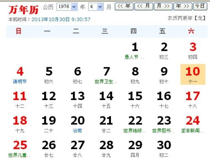Go to next year with 年 >> button
210x161 pixels.
pos(183,6)
